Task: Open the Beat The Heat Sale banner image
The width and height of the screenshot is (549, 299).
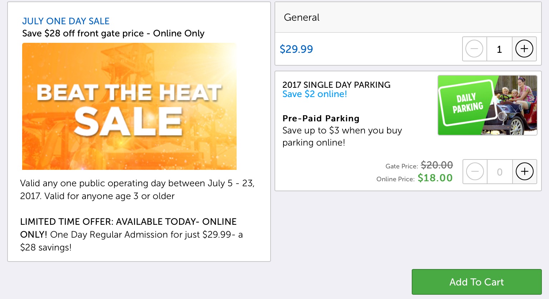Action: click(129, 106)
